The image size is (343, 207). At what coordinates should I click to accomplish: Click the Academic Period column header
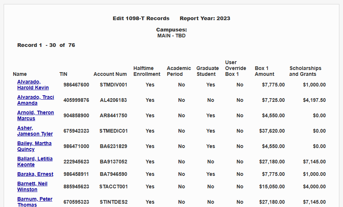coord(179,71)
